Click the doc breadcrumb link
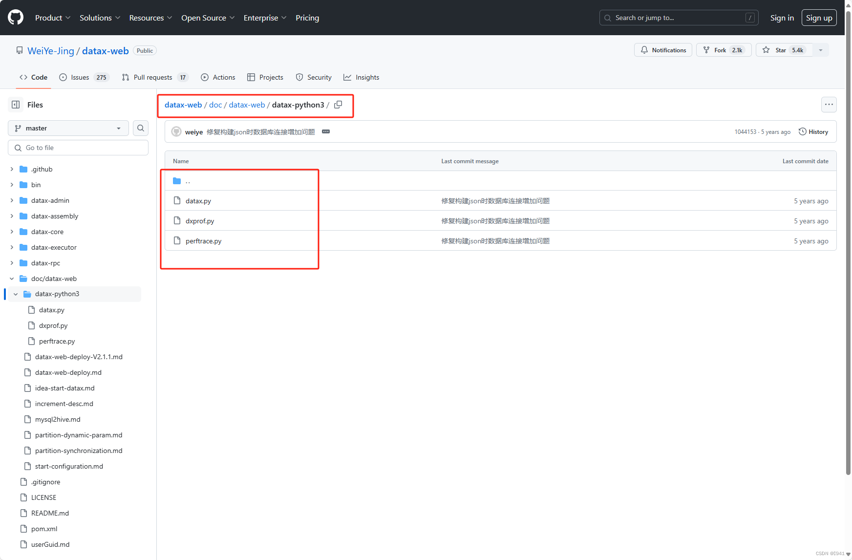The height and width of the screenshot is (560, 852). (215, 105)
